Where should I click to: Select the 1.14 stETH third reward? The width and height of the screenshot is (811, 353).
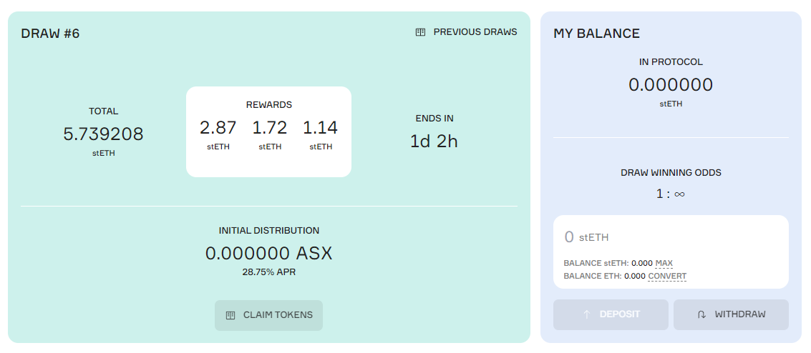tap(321, 134)
